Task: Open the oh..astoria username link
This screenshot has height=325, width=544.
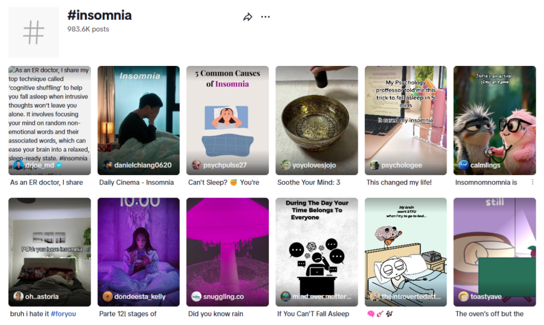Action: click(42, 296)
